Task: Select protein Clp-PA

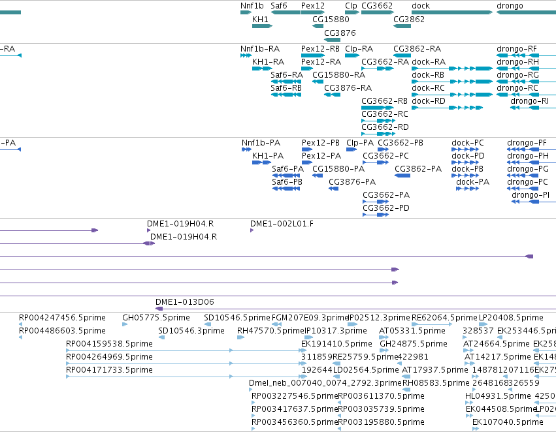Action: pyautogui.click(x=359, y=143)
